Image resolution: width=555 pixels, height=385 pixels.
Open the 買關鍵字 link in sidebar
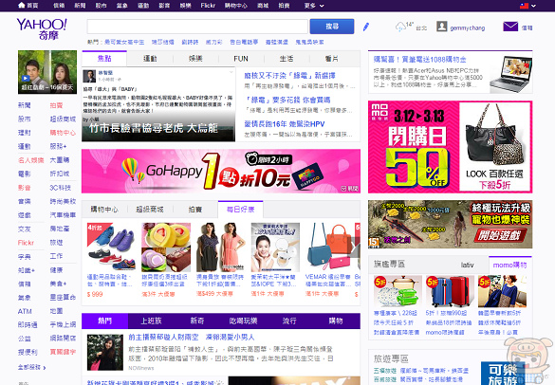pyautogui.click(x=63, y=352)
